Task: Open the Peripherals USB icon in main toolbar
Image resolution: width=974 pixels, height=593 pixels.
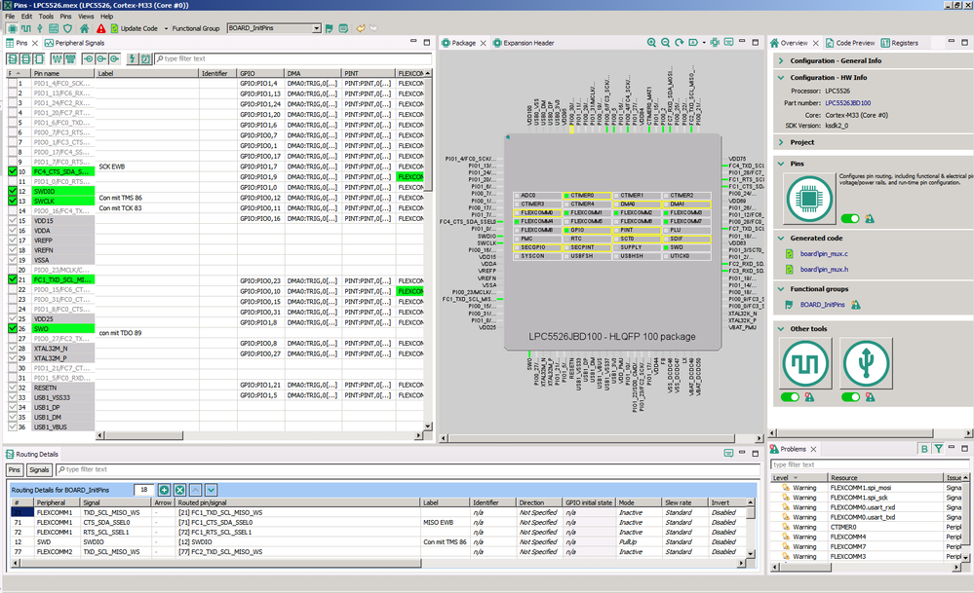Action: [40, 28]
